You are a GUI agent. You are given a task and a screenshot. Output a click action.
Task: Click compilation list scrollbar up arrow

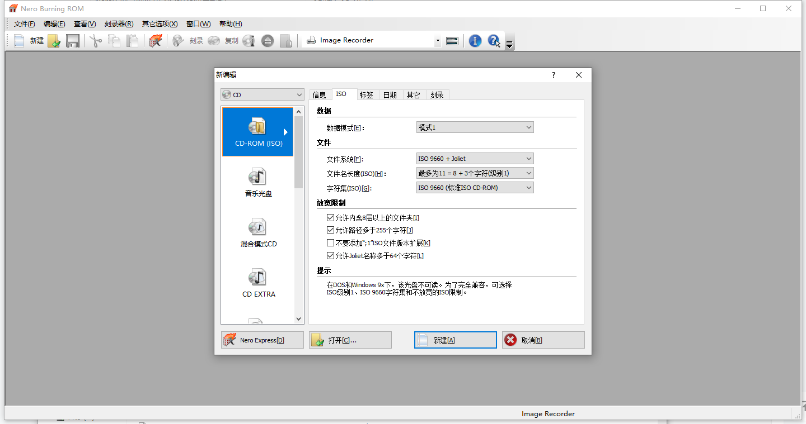[x=298, y=112]
